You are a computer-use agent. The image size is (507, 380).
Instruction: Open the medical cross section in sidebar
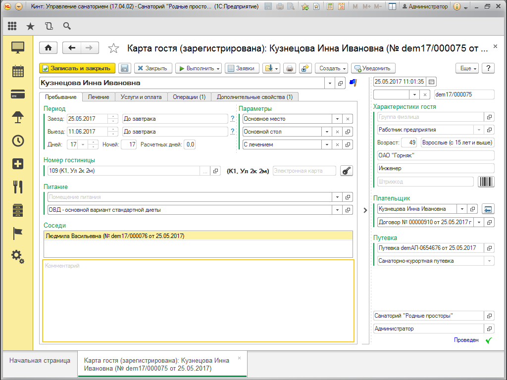(x=18, y=164)
